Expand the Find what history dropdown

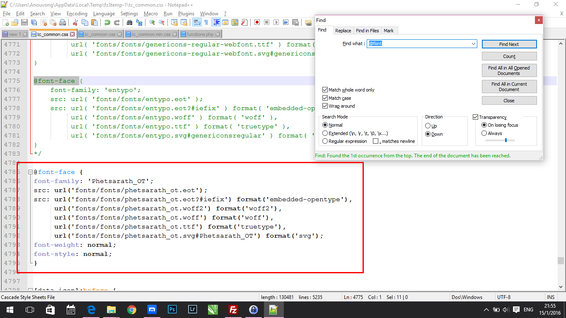click(x=473, y=44)
